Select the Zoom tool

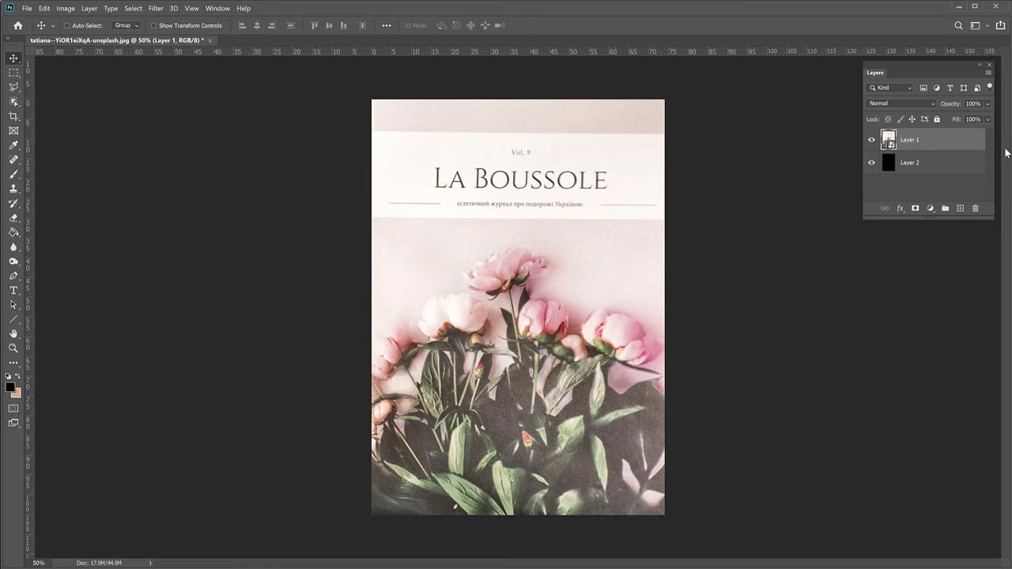click(13, 348)
